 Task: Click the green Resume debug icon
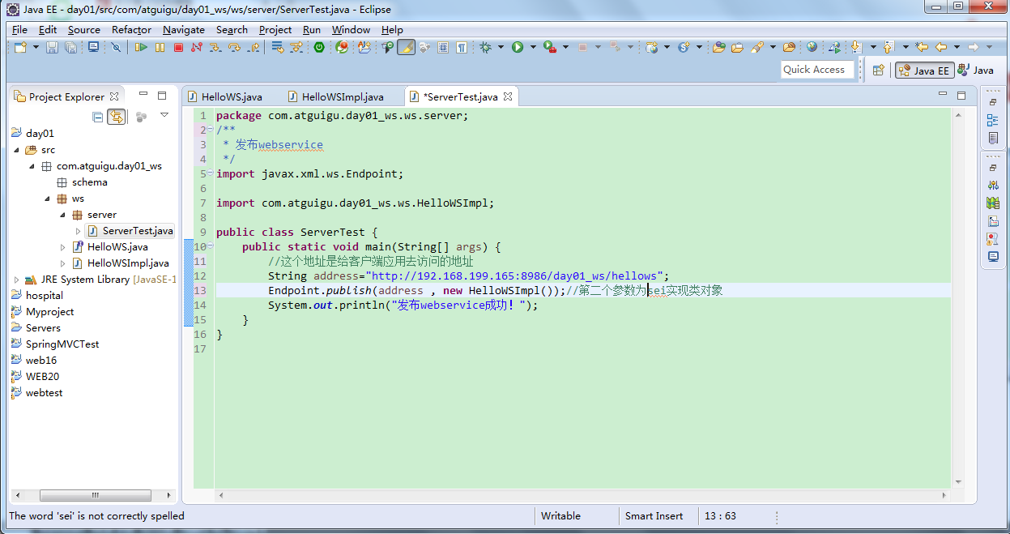[141, 47]
